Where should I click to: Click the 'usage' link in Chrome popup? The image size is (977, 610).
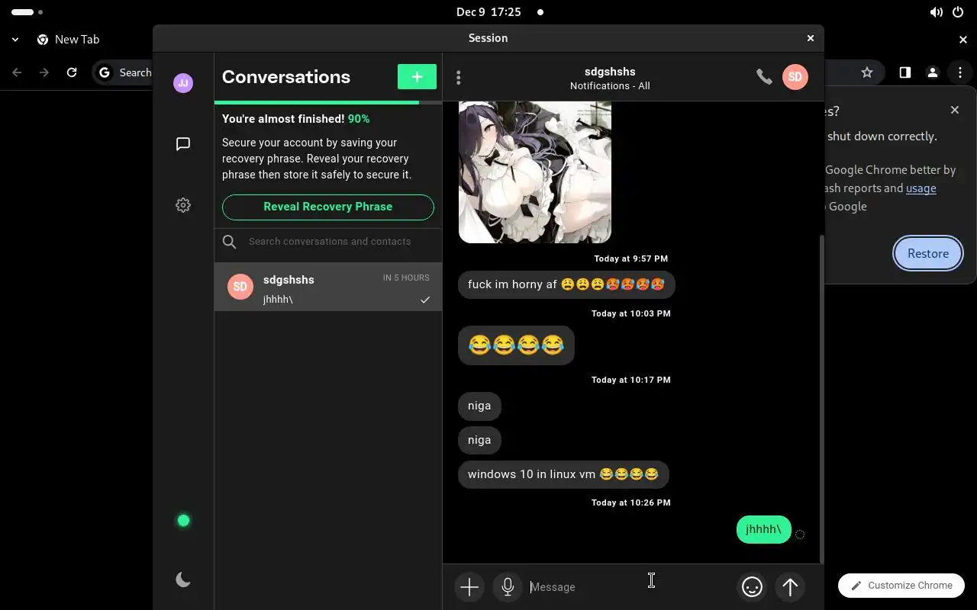pyautogui.click(x=921, y=188)
